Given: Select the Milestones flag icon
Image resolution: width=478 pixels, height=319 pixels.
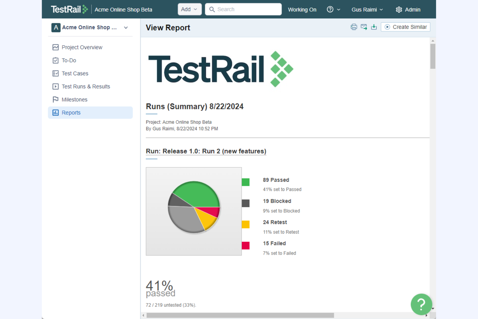Looking at the screenshot, I should point(55,99).
